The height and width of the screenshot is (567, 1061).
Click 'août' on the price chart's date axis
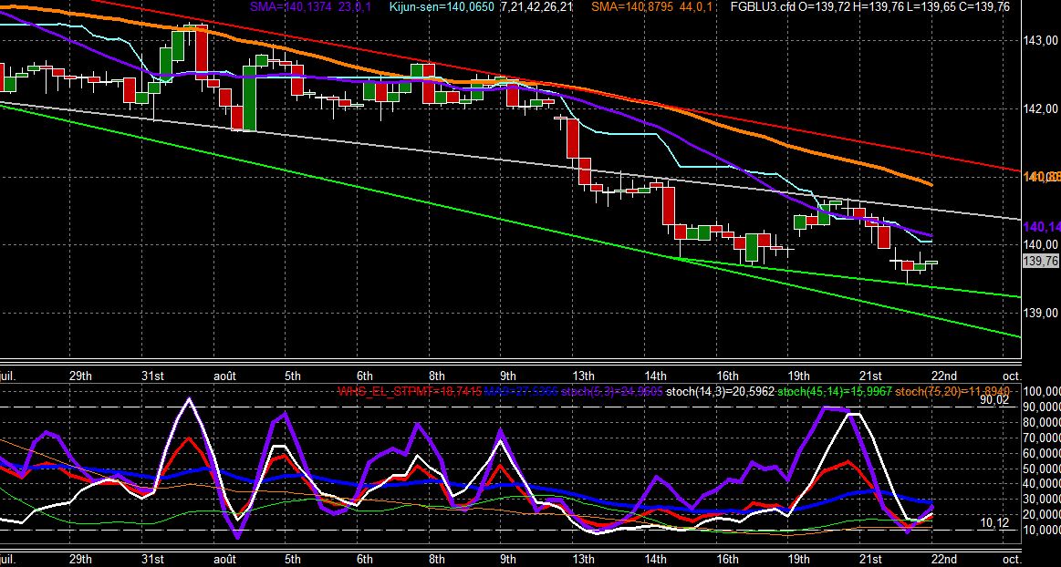224,376
